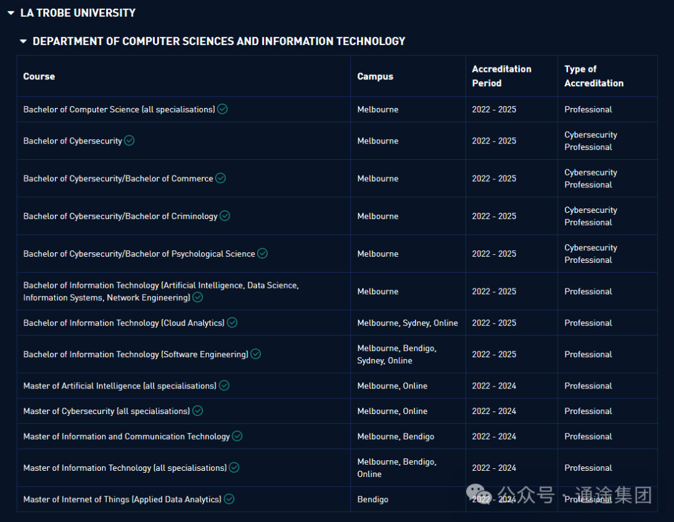Click the Master of Artificial Intelligence course name

(120, 386)
